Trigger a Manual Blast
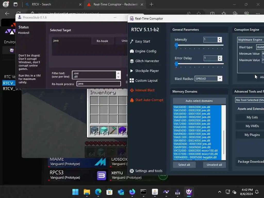The height and width of the screenshot is (198, 264). point(142,90)
